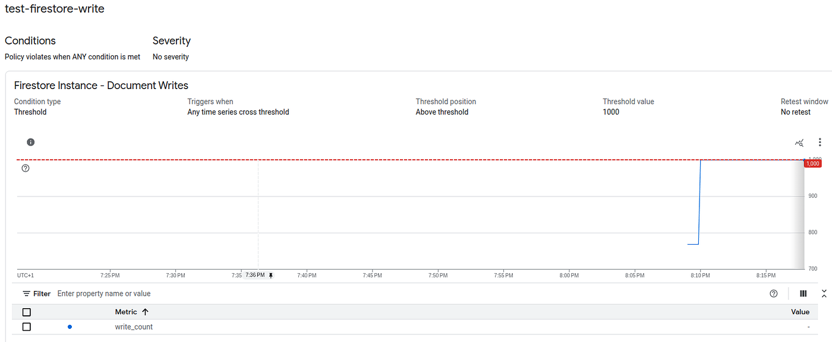Click 'No severity' text
This screenshot has width=832, height=342.
[171, 57]
